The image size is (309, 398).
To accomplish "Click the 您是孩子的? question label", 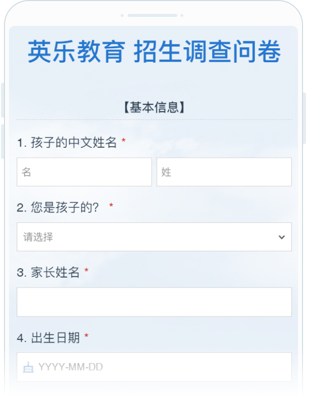I will pyautogui.click(x=58, y=207).
